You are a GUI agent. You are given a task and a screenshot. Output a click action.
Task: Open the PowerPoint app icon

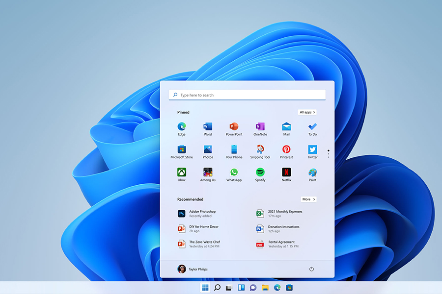click(234, 127)
